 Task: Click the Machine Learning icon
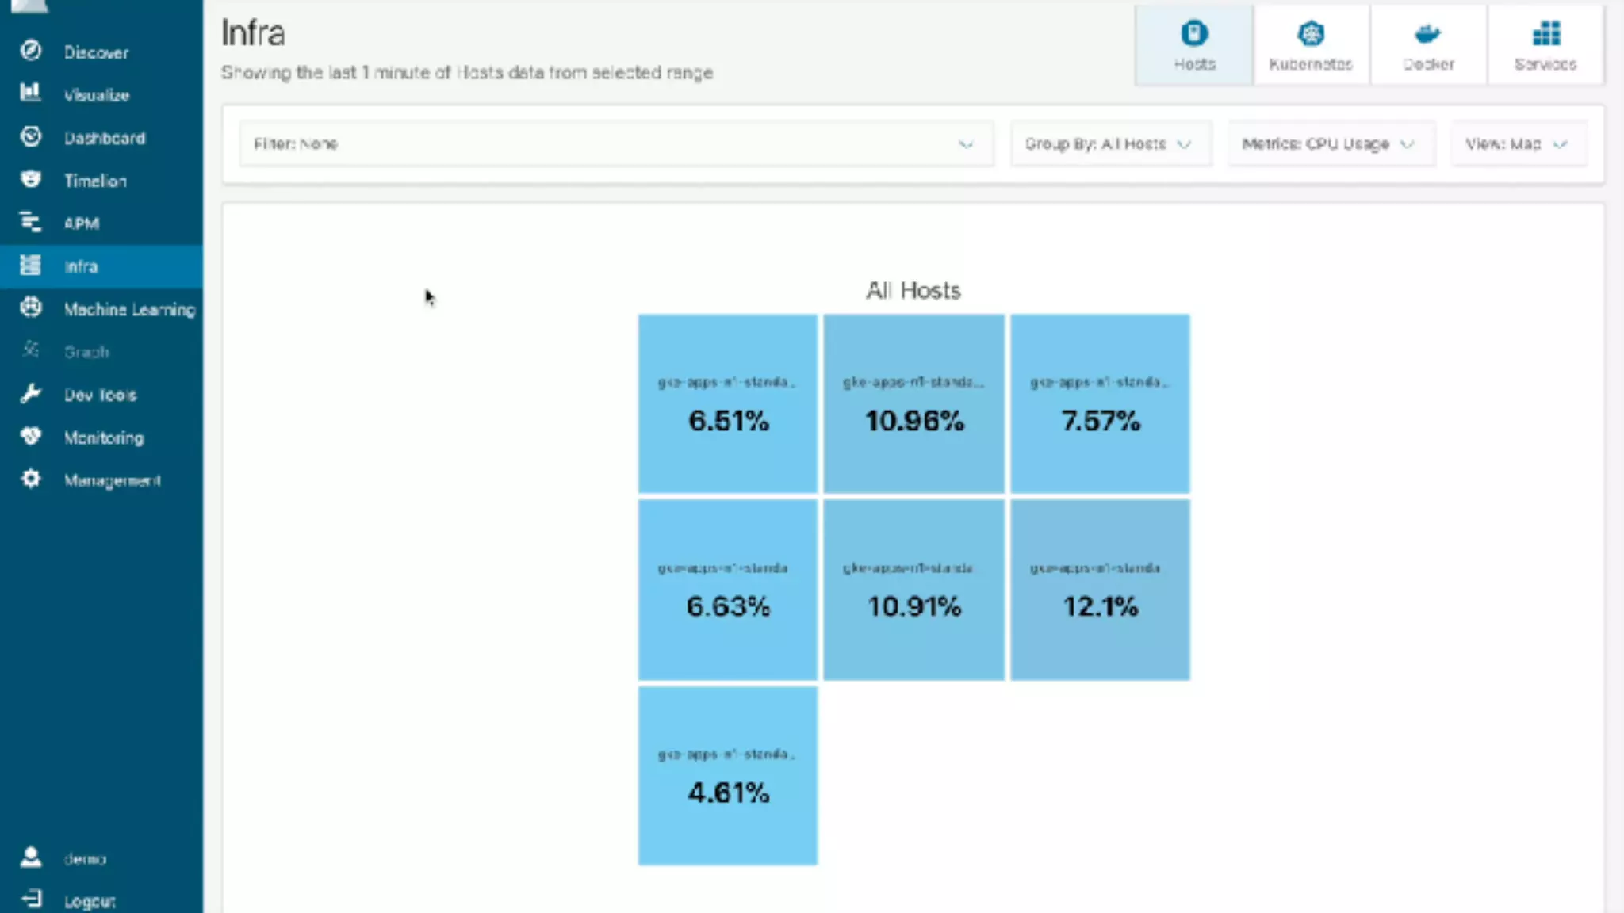pyautogui.click(x=31, y=308)
